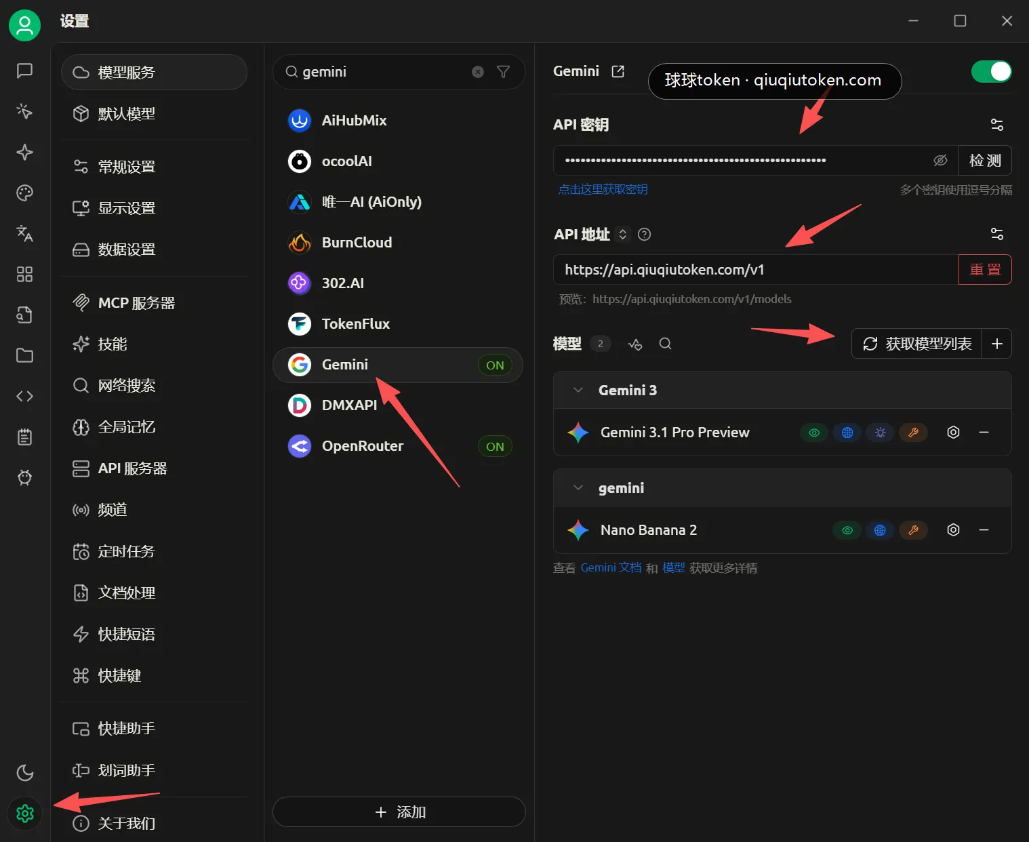Open the notes clipboard sidebar icon
This screenshot has height=842, width=1029.
24,437
